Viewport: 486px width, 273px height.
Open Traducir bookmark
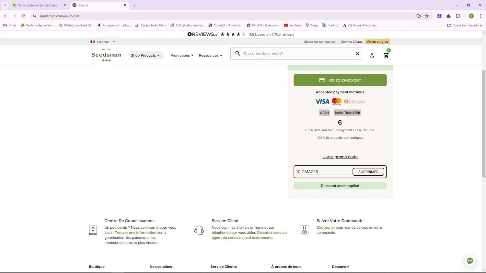pyautogui.click(x=330, y=25)
